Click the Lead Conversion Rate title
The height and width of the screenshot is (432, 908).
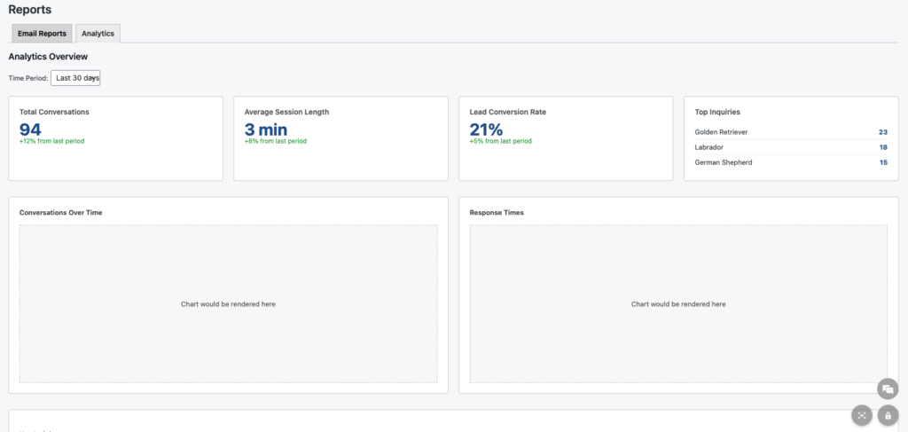[x=507, y=112]
